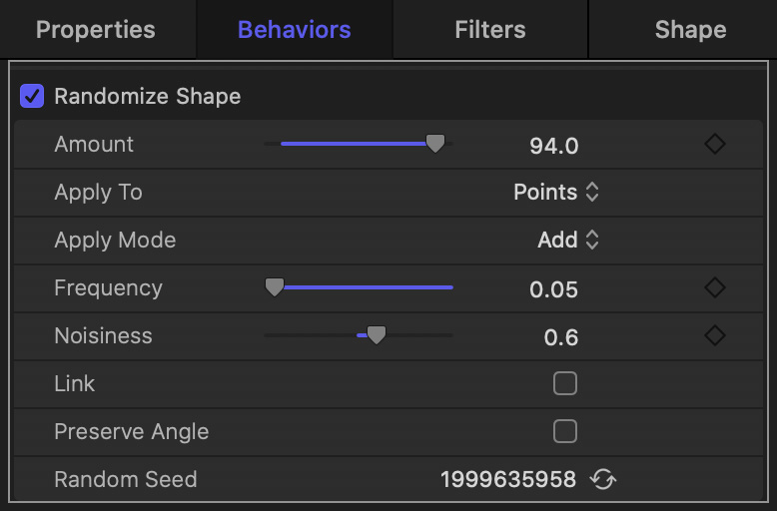Click the Amount keyframe diamond icon
The image size is (777, 511).
coord(714,144)
